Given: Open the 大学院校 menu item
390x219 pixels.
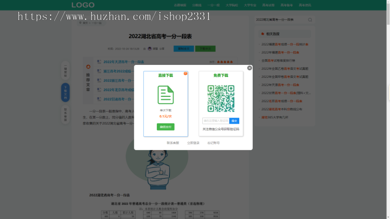Looking at the screenshot, I should (232, 5).
